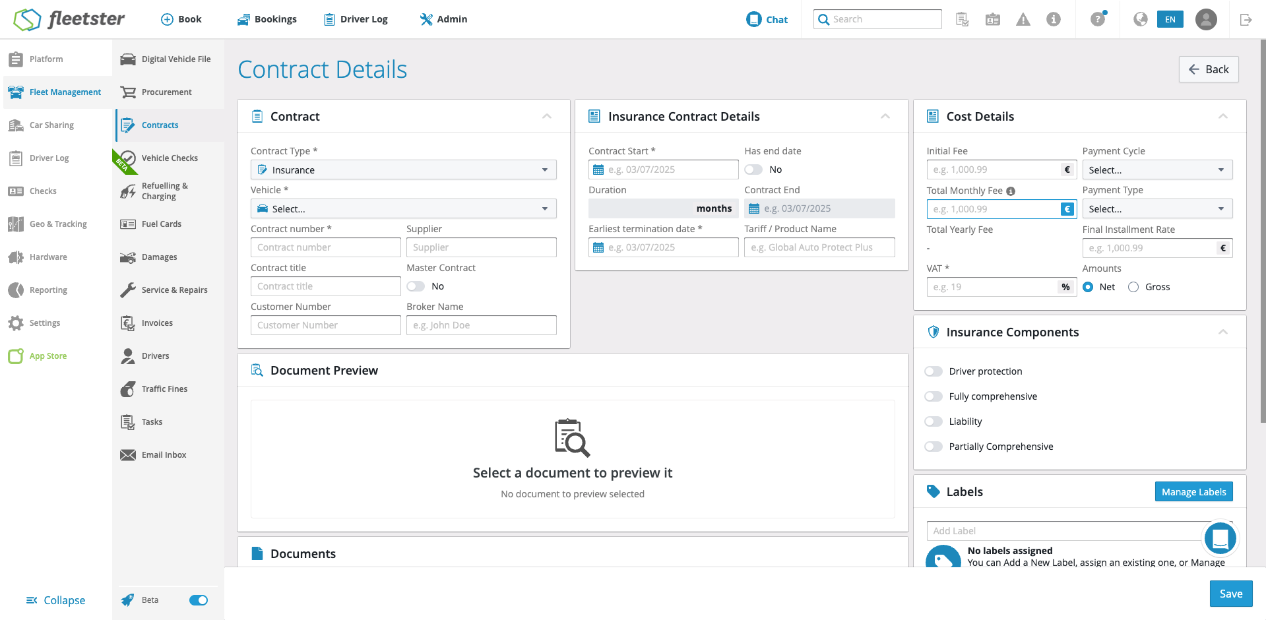
Task: Click the fleetster logo
Action: pyautogui.click(x=69, y=19)
